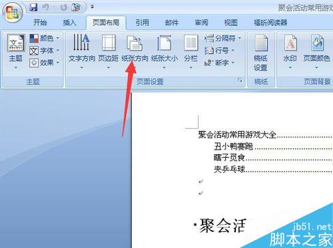Redo the last action

pyautogui.click(x=64, y=7)
